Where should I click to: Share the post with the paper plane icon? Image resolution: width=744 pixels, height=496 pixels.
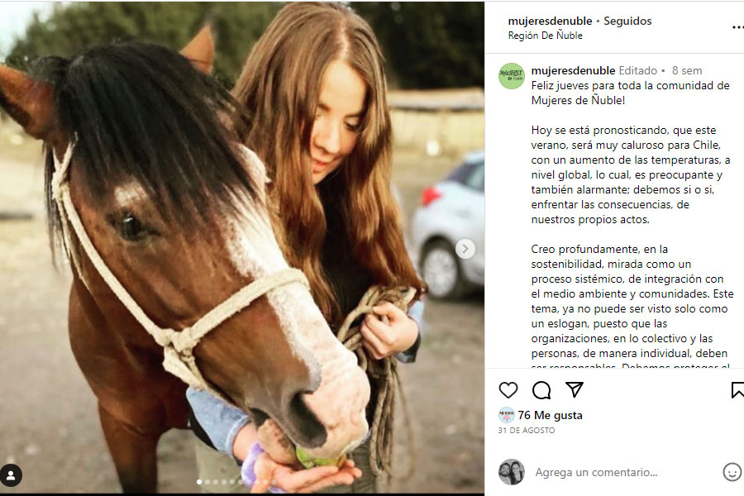(x=575, y=389)
